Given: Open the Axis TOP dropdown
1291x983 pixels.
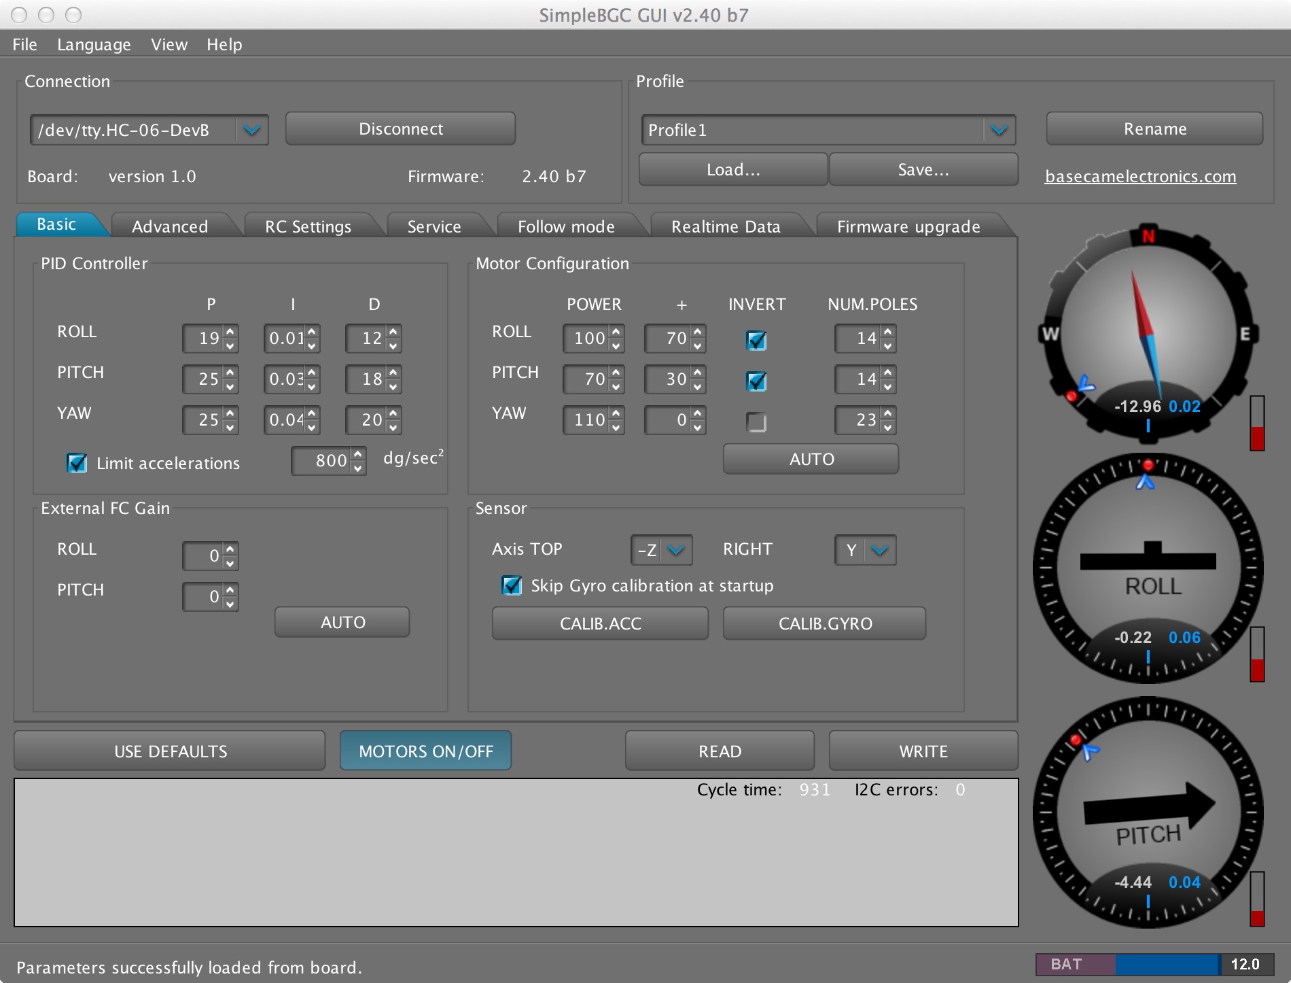Looking at the screenshot, I should click(675, 550).
